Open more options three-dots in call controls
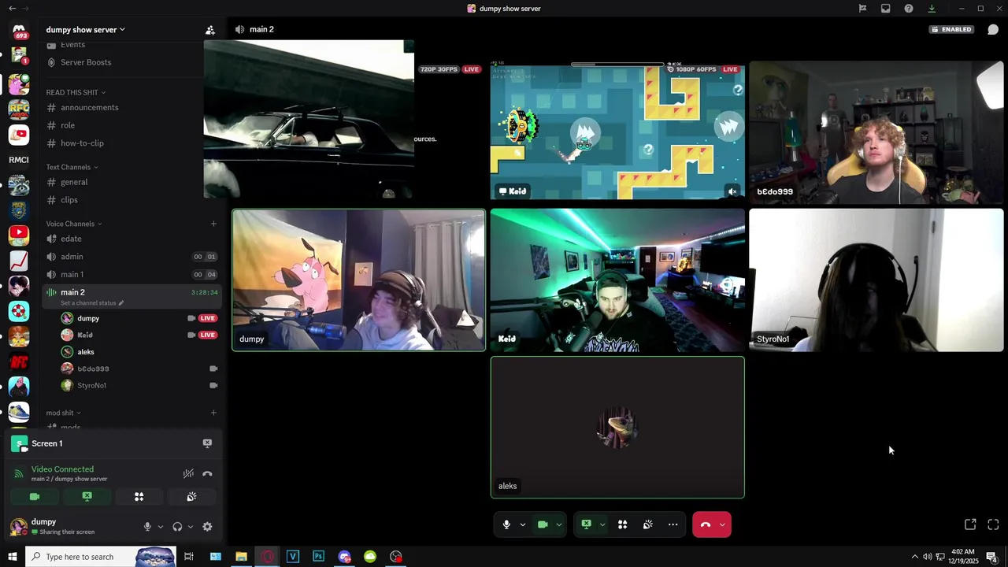This screenshot has width=1008, height=567. 673,524
